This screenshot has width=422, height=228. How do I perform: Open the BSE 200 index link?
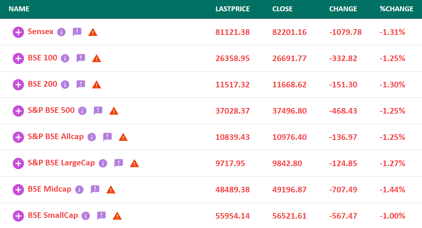tap(42, 84)
